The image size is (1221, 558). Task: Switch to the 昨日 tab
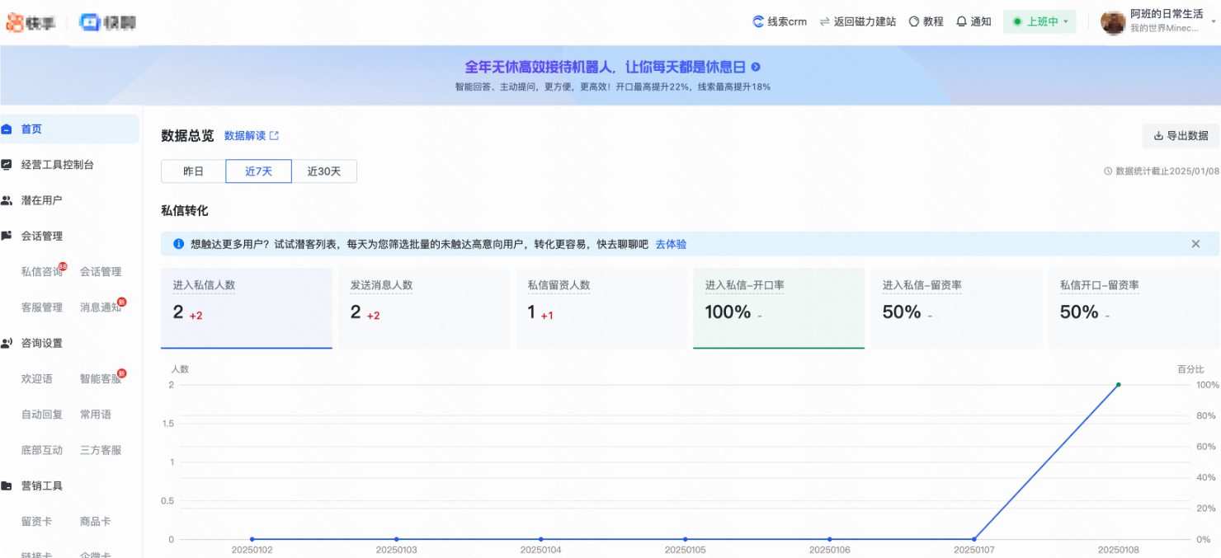click(192, 171)
